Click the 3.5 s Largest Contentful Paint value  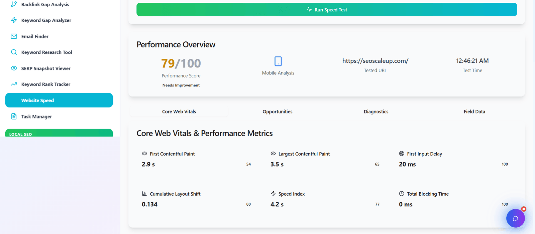(x=277, y=164)
